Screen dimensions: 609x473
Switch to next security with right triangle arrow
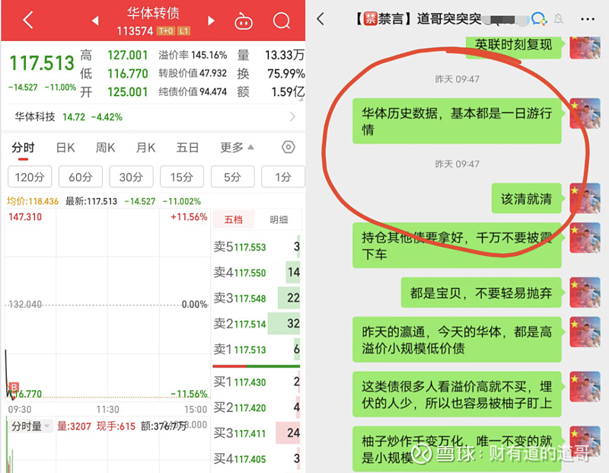pos(211,21)
